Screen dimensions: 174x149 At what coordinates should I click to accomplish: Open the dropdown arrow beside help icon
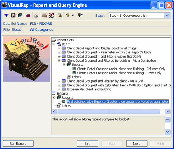click(73, 15)
